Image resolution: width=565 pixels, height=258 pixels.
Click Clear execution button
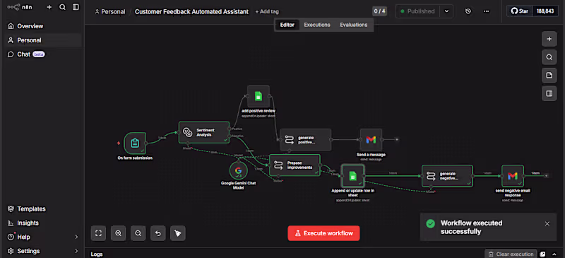click(x=511, y=254)
